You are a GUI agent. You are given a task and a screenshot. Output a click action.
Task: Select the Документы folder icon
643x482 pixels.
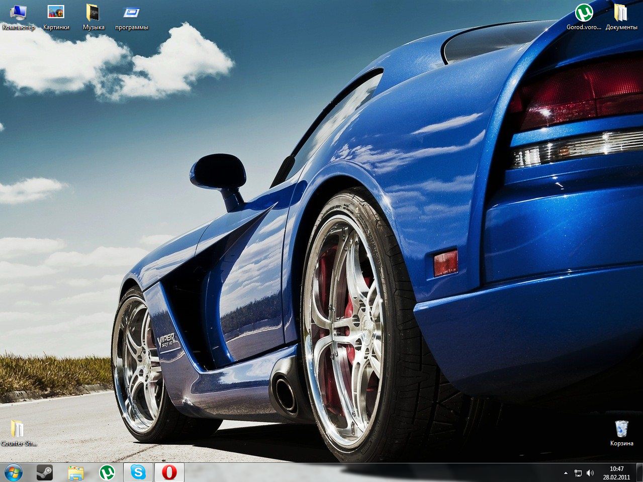(621, 13)
